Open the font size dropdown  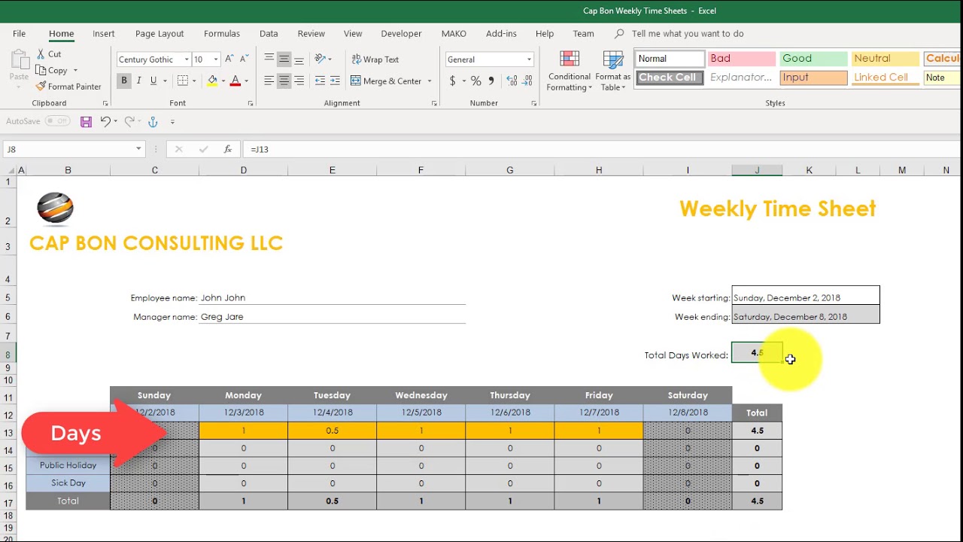216,59
